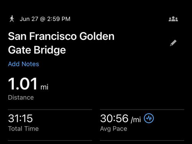Tap the 31:15 total time value
Image resolution: width=192 pixels, height=144 pixels.
20,118
